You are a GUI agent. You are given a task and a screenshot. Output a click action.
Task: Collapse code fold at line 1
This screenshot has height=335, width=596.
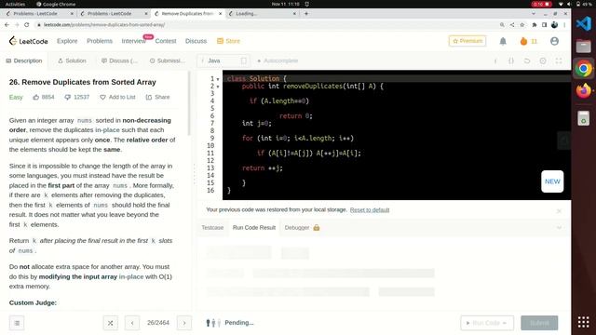(218, 79)
